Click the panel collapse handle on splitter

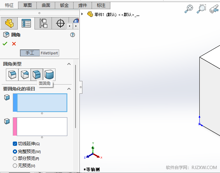tap(81, 87)
